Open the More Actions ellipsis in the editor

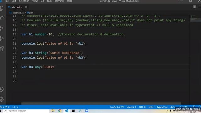tap(199, 7)
